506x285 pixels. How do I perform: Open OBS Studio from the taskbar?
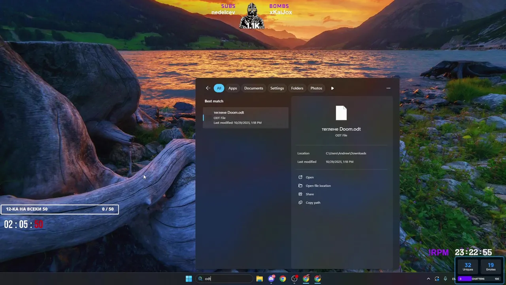[x=295, y=279]
